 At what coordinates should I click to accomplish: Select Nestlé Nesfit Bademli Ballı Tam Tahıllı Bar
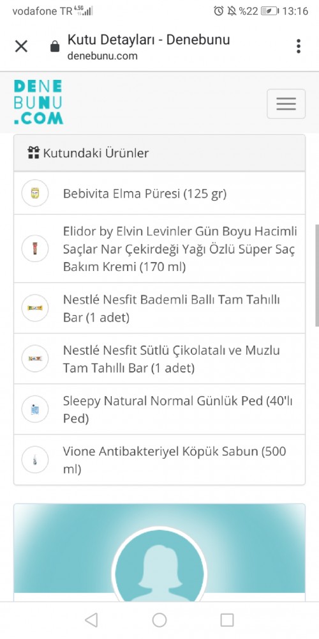[171, 308]
